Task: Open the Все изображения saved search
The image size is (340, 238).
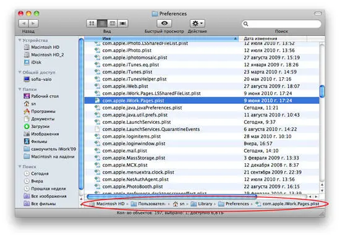Action: [x=45, y=196]
